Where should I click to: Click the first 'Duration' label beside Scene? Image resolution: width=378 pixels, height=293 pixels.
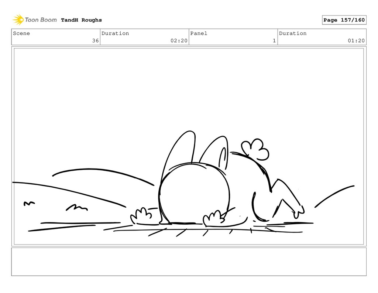click(115, 33)
